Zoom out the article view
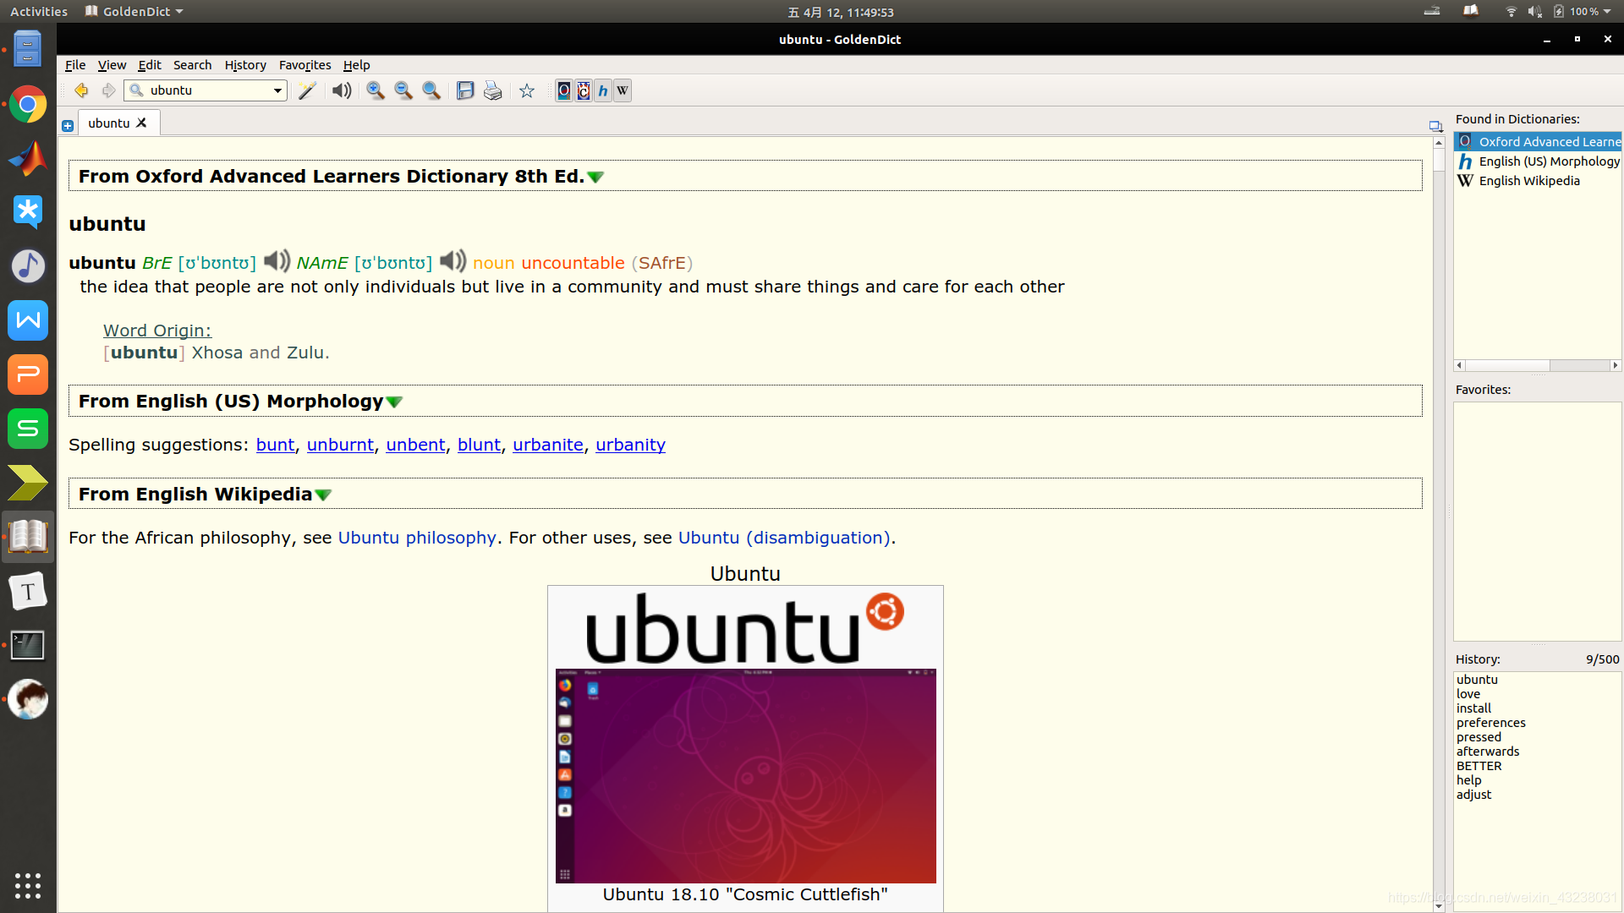 (x=403, y=90)
